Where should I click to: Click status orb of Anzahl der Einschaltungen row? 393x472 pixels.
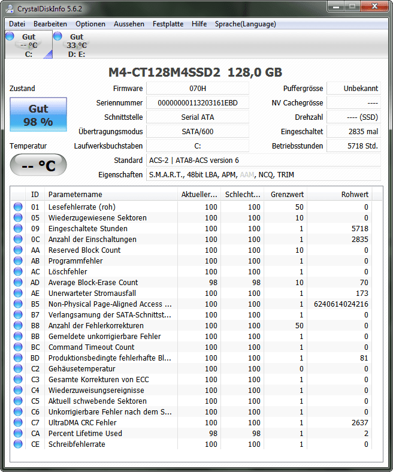(x=18, y=240)
